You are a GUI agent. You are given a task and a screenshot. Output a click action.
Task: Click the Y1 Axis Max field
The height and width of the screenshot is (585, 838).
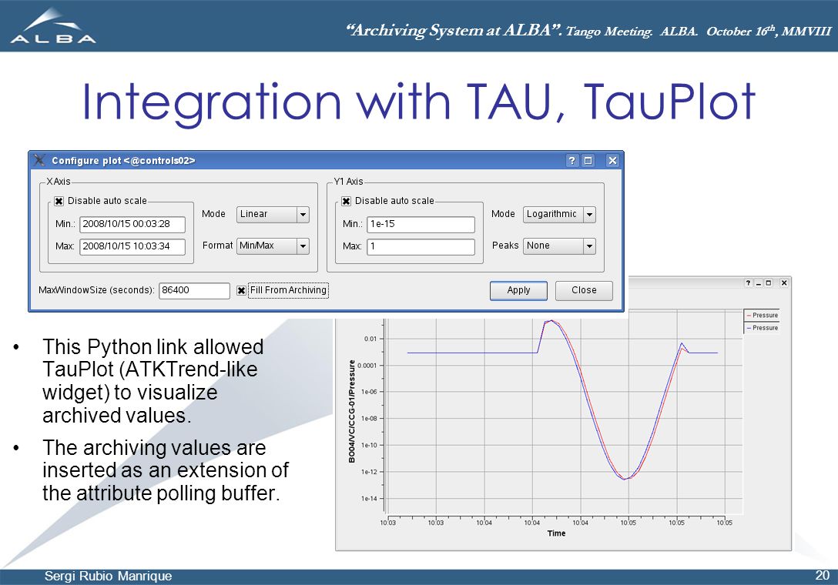(x=421, y=246)
